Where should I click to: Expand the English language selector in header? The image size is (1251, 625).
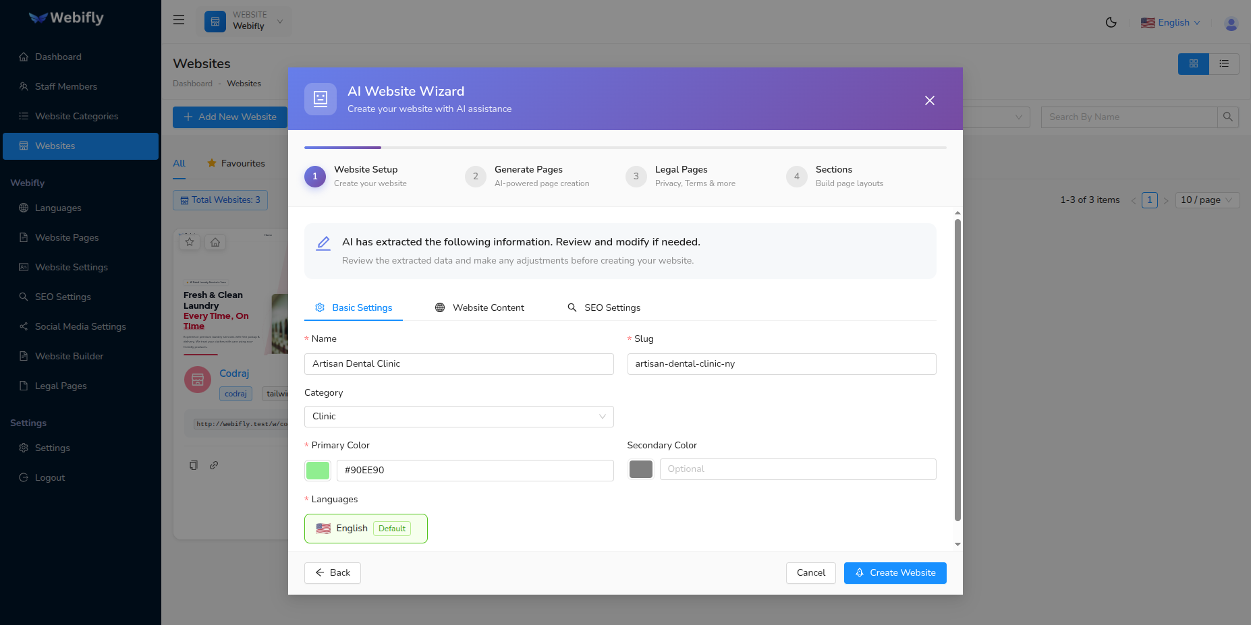[1170, 22]
